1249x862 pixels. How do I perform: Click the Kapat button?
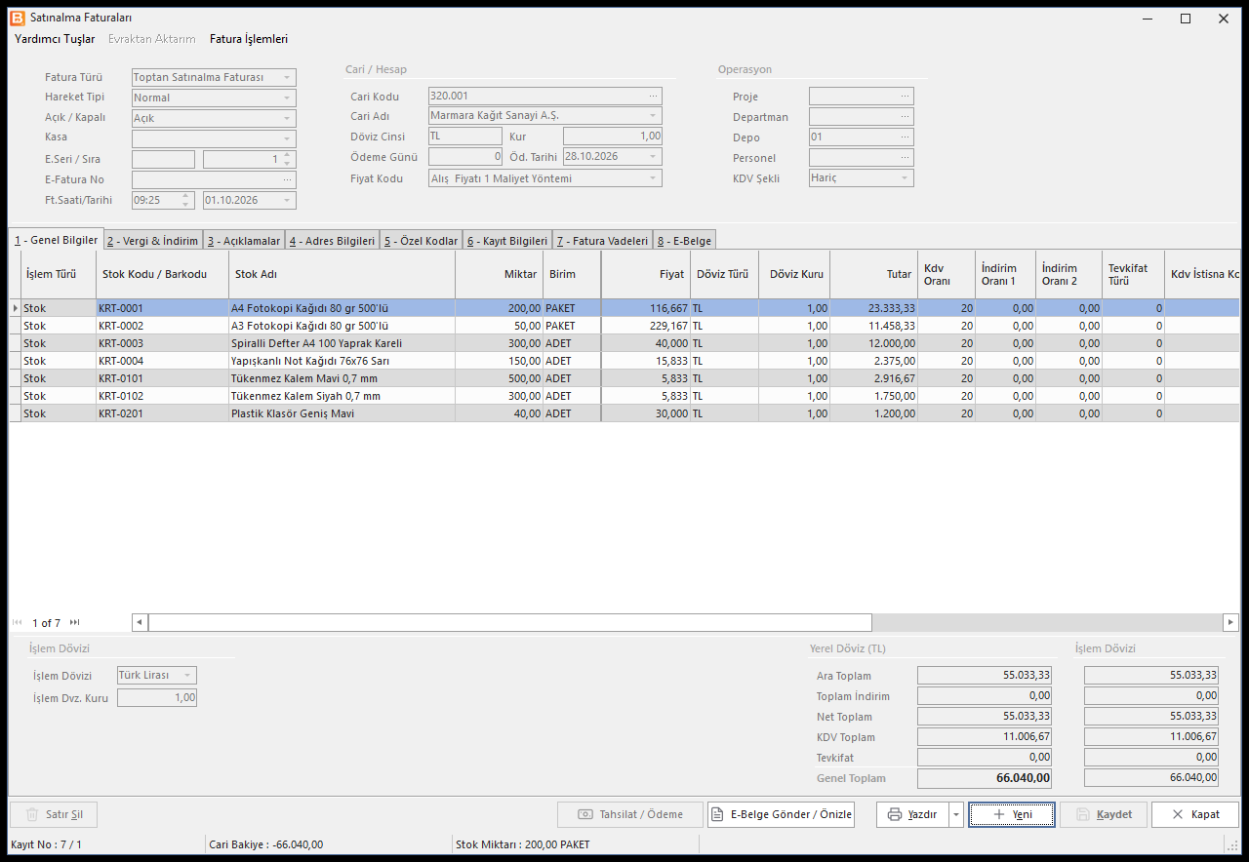click(1195, 814)
